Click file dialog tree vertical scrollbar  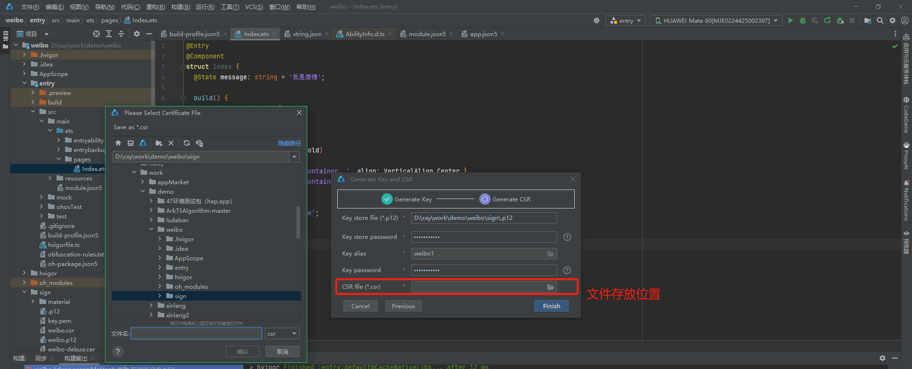point(298,222)
